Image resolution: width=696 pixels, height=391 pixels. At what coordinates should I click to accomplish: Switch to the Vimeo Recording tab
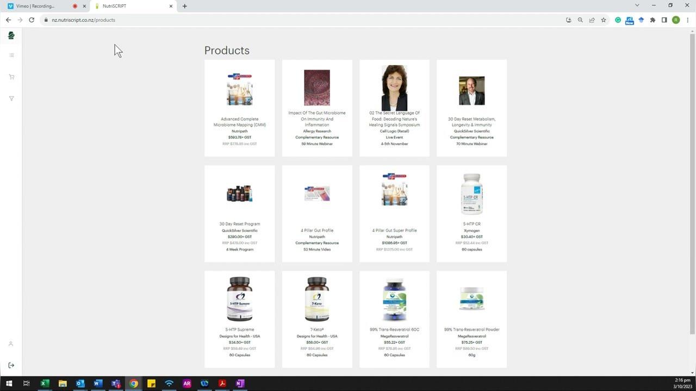[x=46, y=6]
